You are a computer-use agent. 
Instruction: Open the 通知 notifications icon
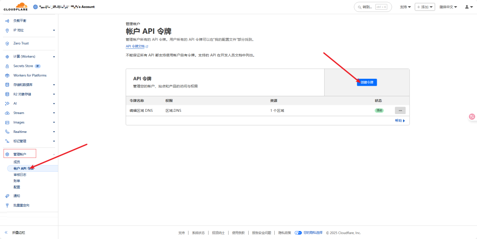pos(8,196)
